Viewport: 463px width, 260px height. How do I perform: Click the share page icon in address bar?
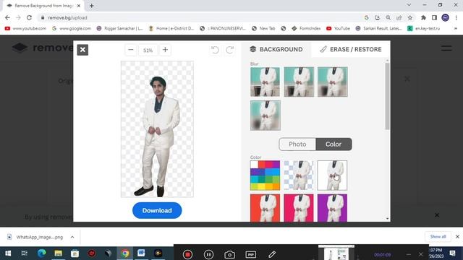(399, 17)
